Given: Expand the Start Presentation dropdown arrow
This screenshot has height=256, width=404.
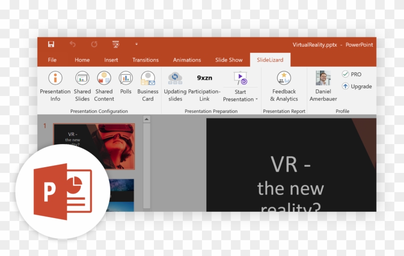Looking at the screenshot, I should pos(256,99).
